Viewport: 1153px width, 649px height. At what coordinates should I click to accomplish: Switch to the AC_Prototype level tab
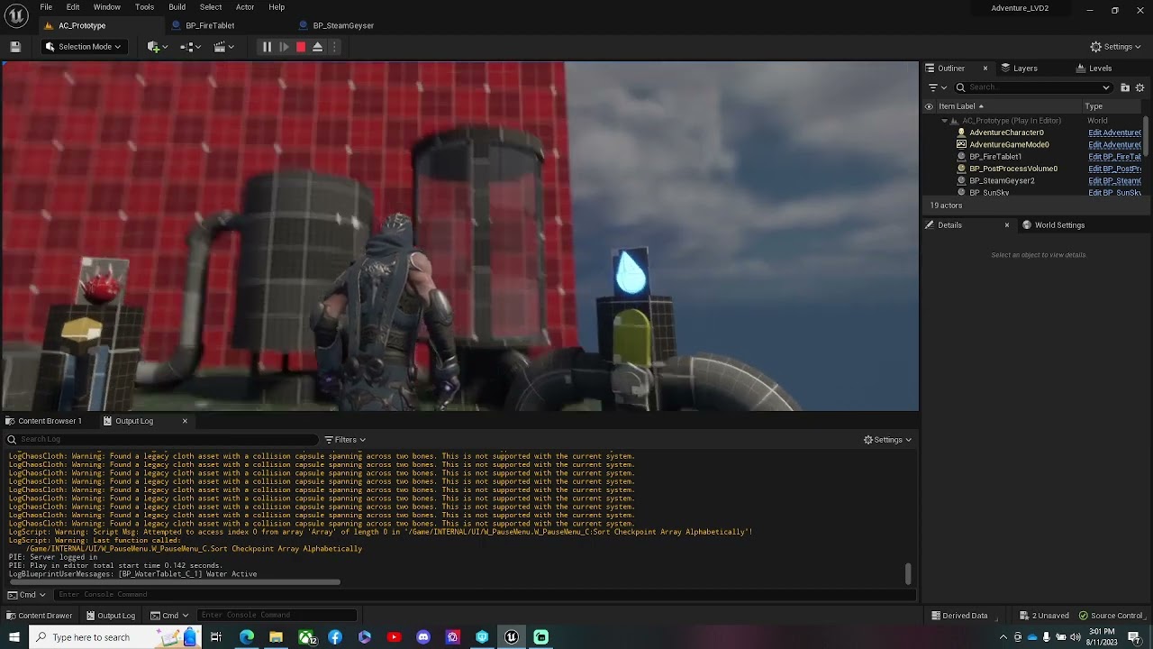click(82, 25)
